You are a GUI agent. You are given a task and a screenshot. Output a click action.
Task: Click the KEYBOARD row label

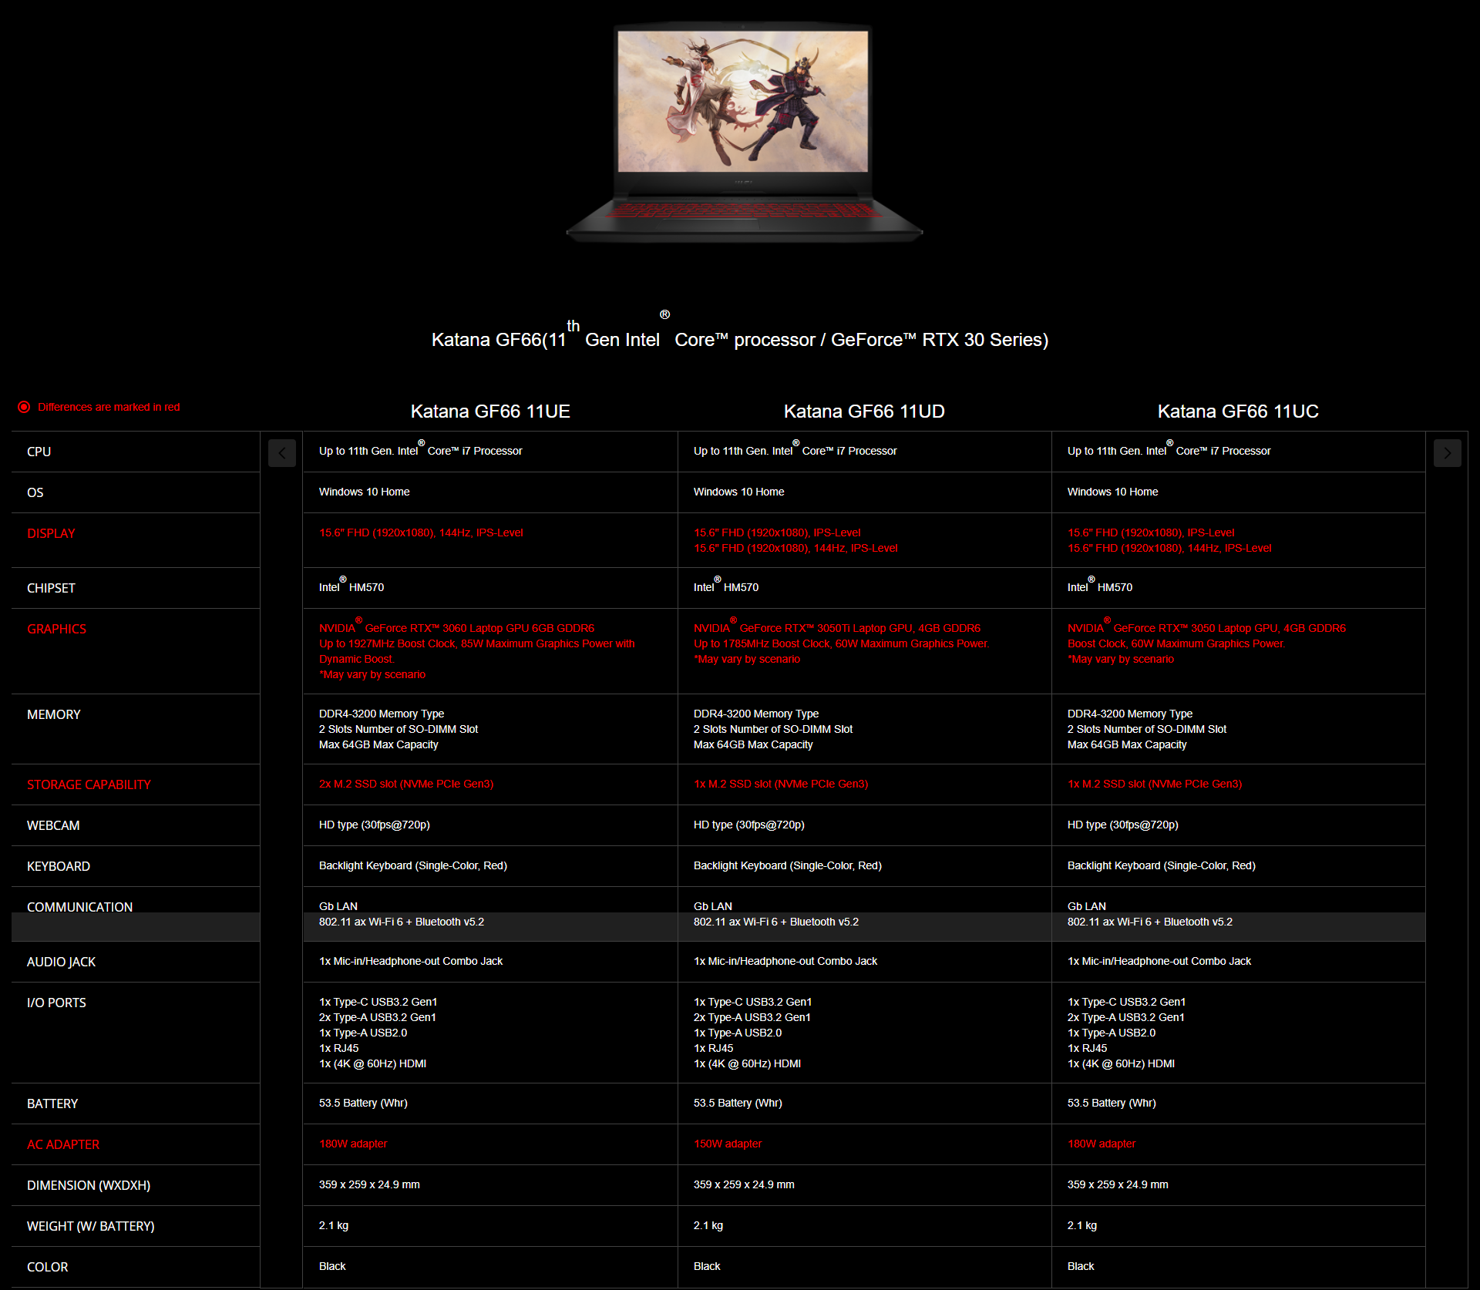(59, 866)
